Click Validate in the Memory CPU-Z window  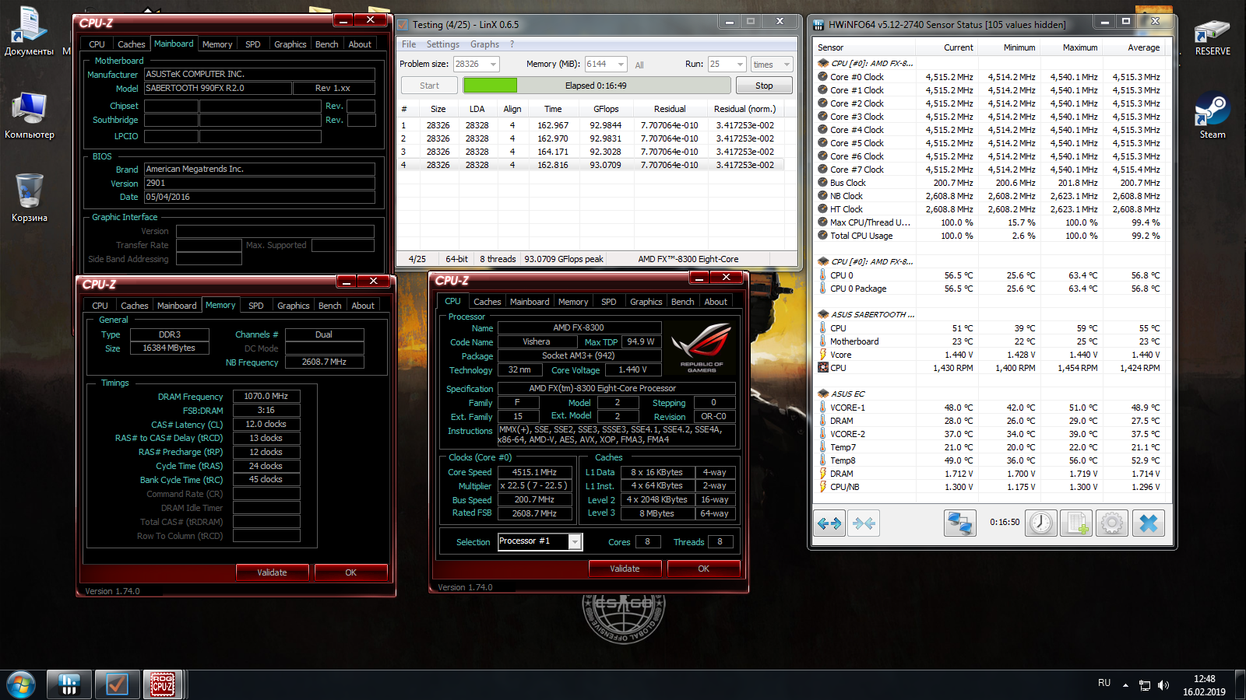[272, 572]
